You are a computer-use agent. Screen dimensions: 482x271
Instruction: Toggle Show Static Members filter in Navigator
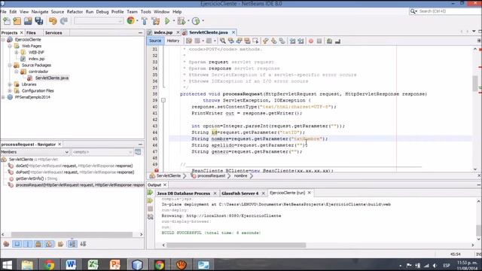click(28, 244)
